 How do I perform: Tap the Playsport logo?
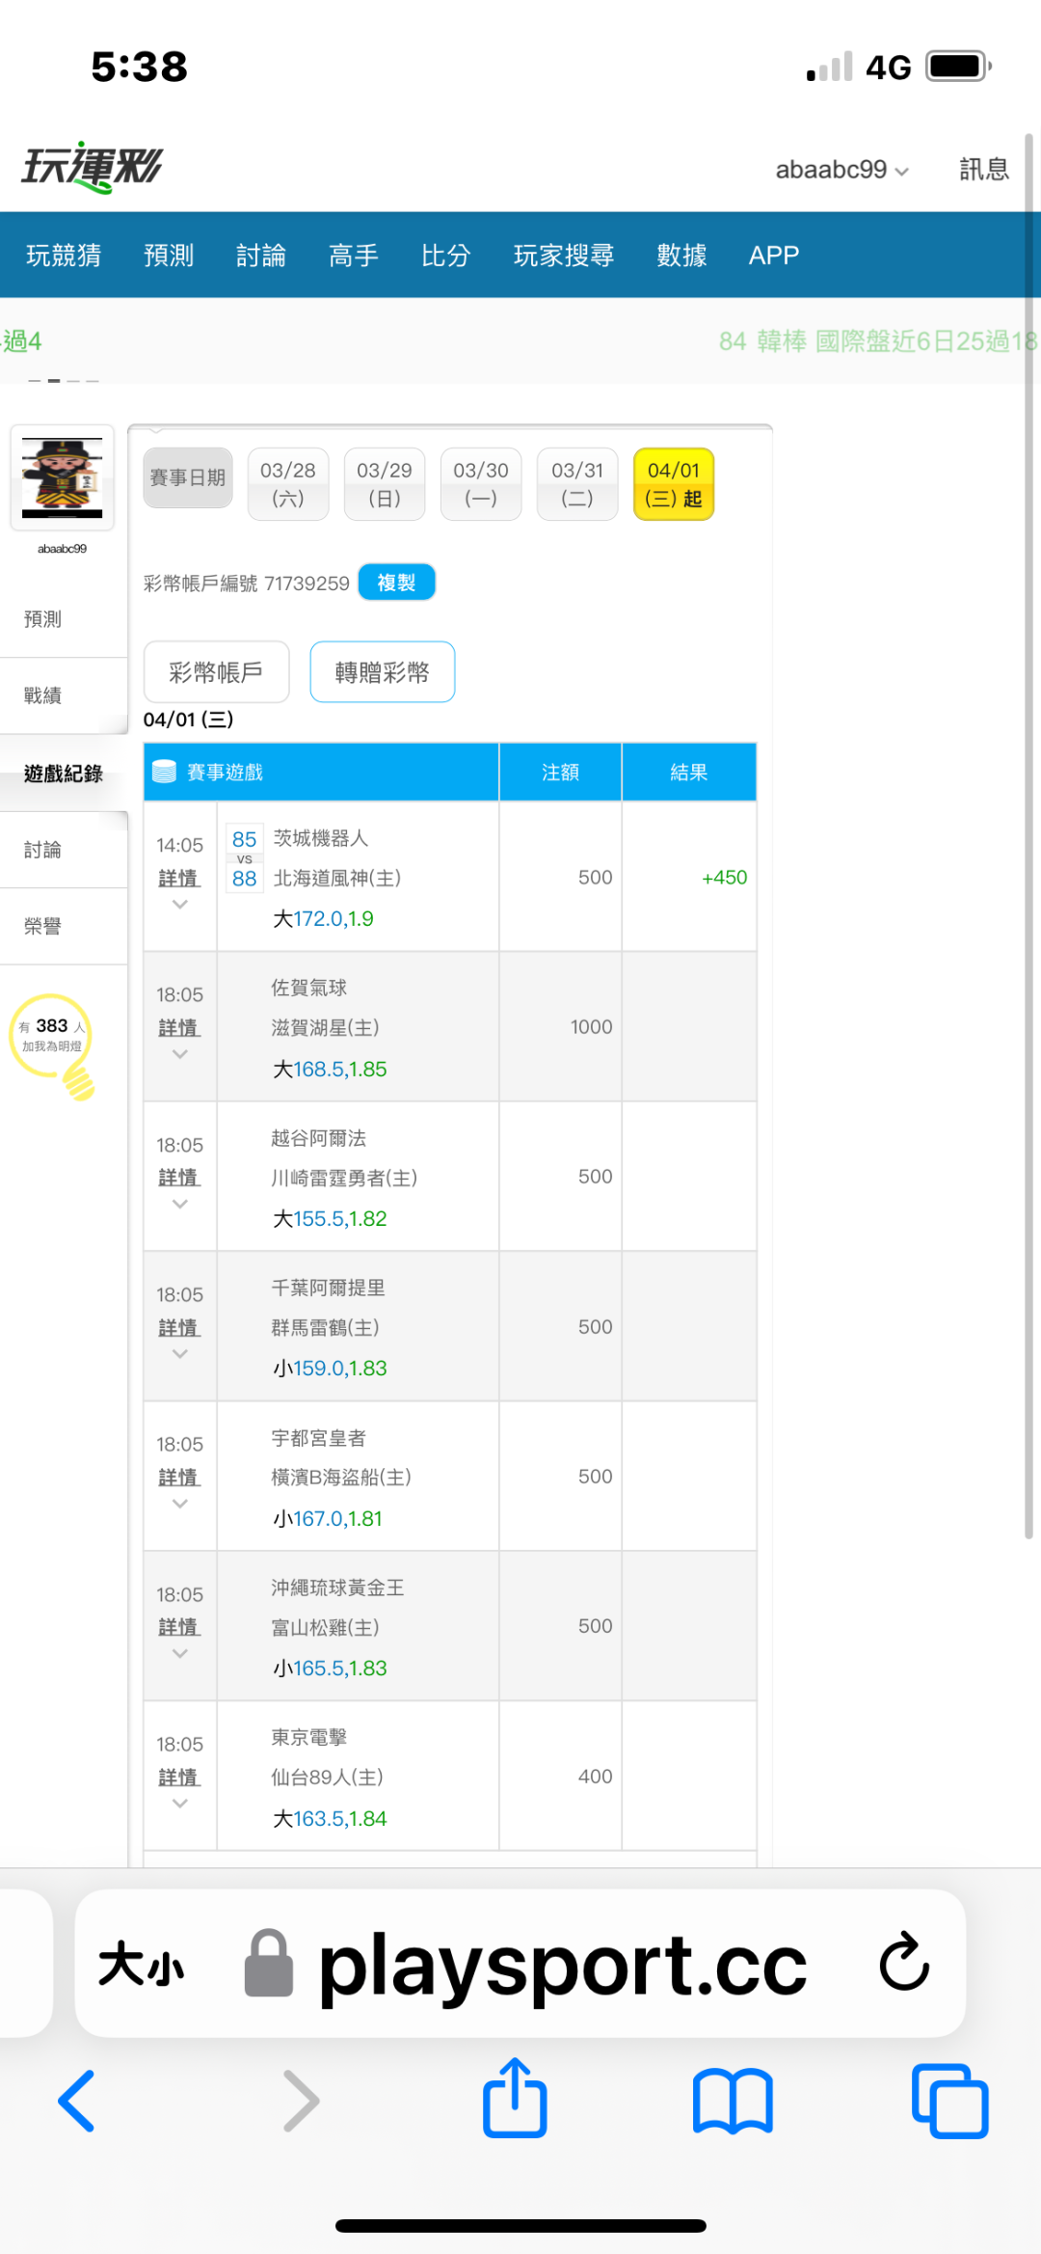(93, 168)
